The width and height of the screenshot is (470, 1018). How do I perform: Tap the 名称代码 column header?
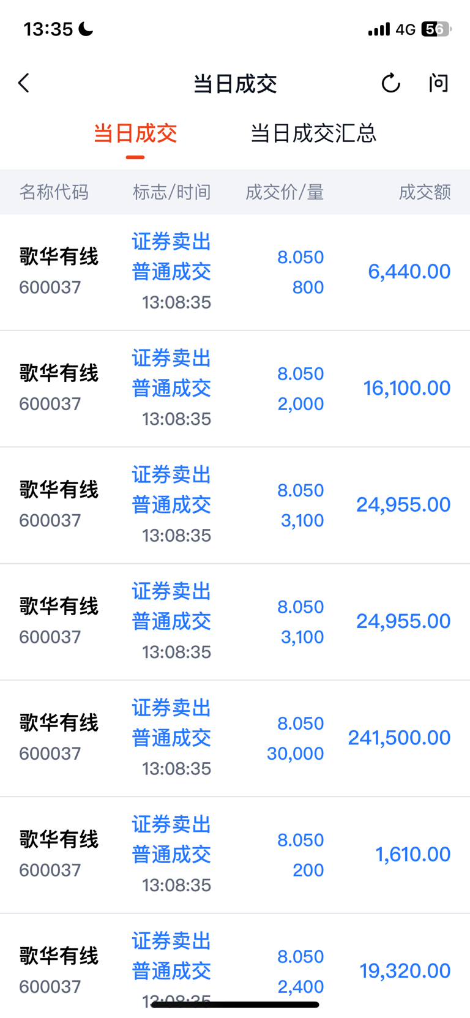point(54,192)
